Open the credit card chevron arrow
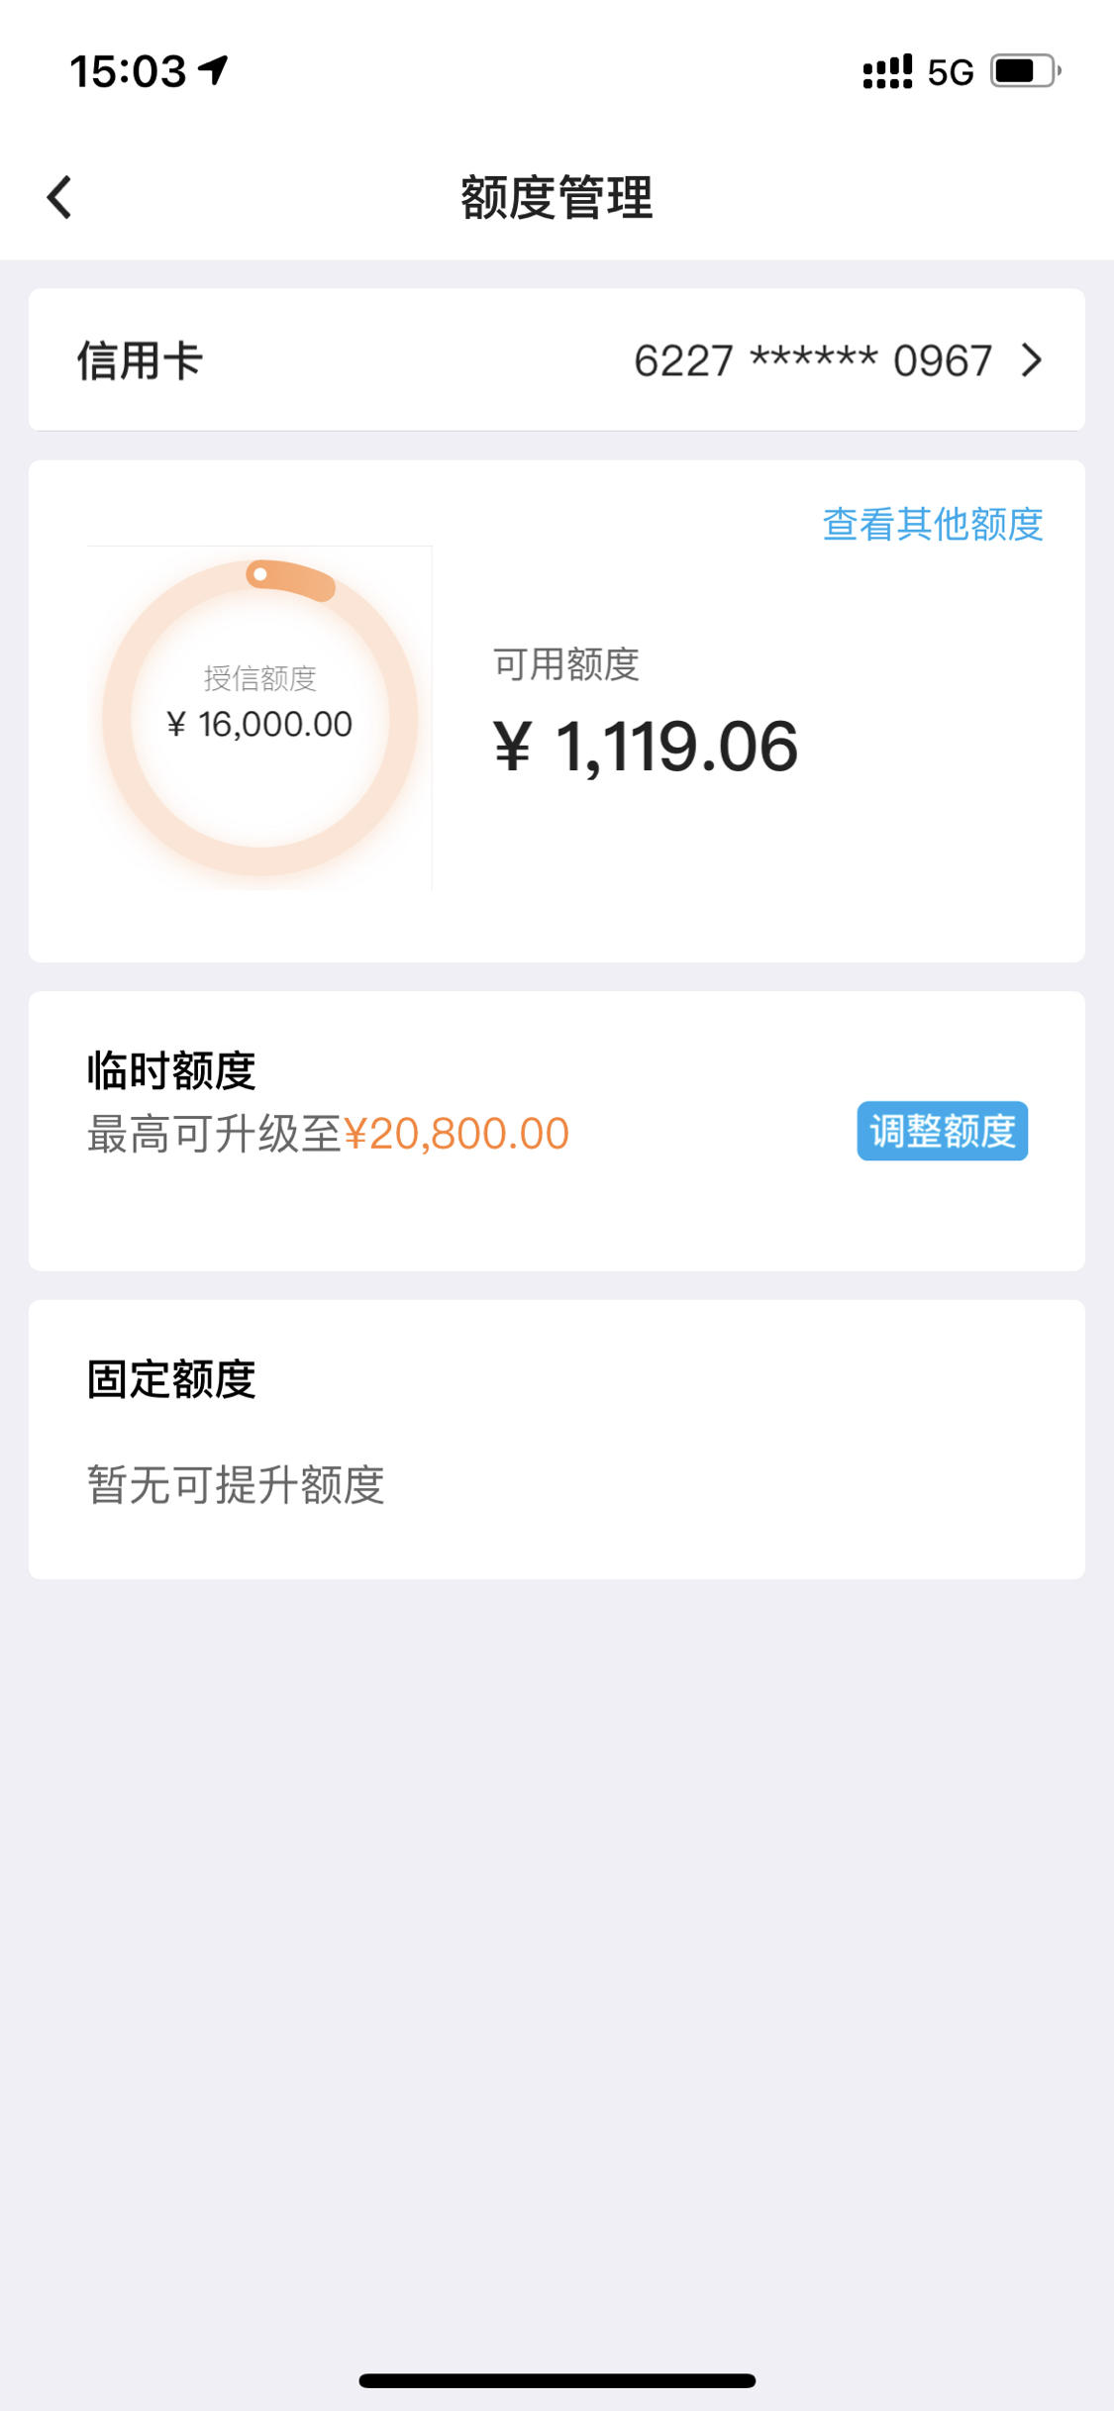Screen dimensions: 1114x2411 coord(1032,360)
